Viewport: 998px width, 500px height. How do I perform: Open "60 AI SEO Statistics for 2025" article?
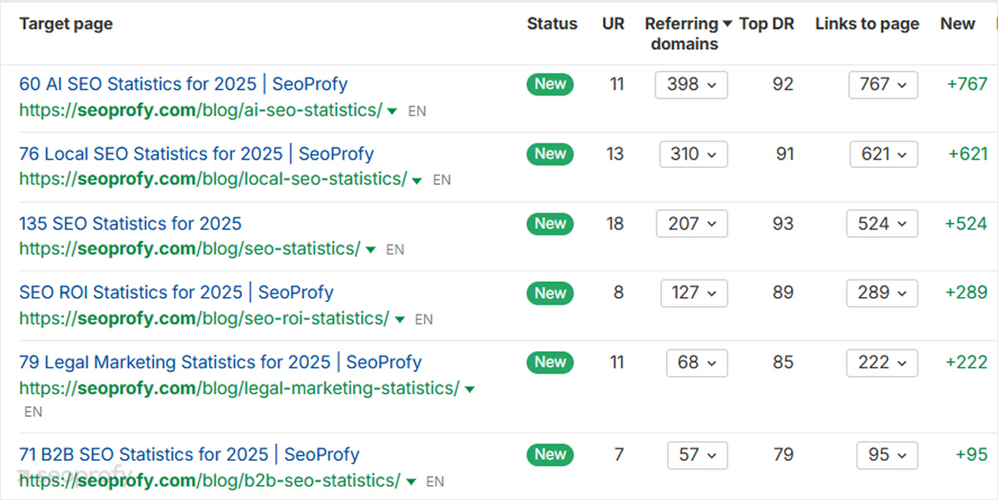(180, 83)
